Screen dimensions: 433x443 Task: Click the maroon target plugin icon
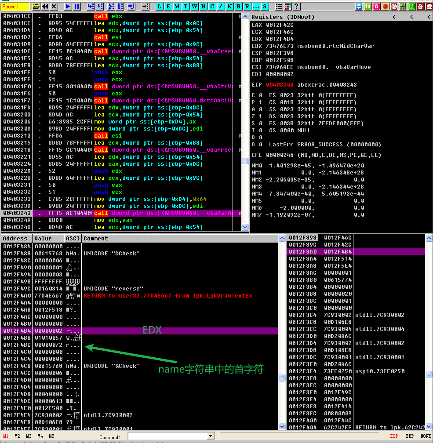click(x=394, y=6)
